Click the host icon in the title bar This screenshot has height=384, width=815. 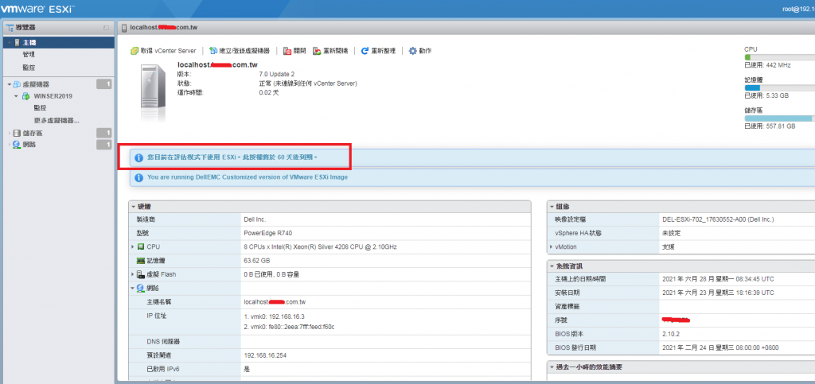[123, 27]
